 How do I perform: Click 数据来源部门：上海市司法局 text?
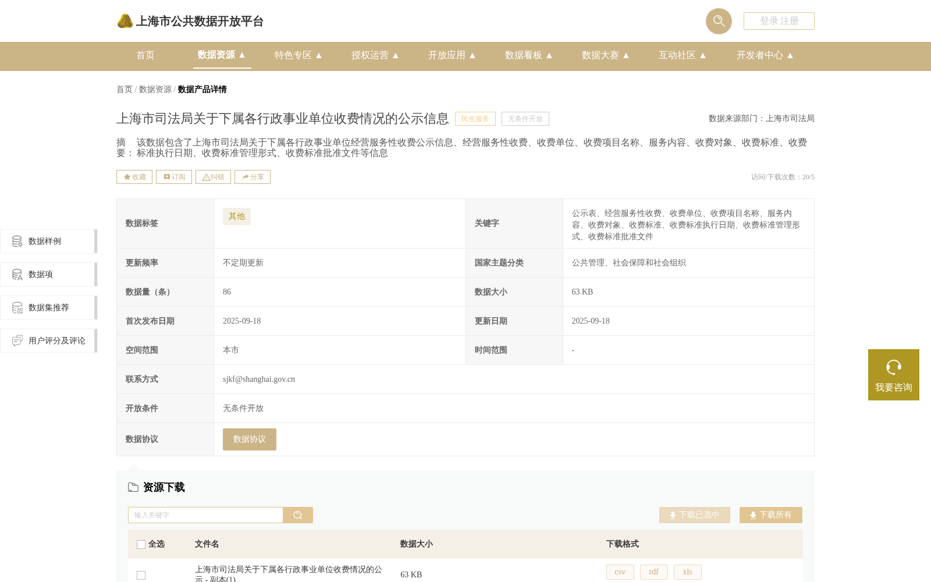click(762, 119)
